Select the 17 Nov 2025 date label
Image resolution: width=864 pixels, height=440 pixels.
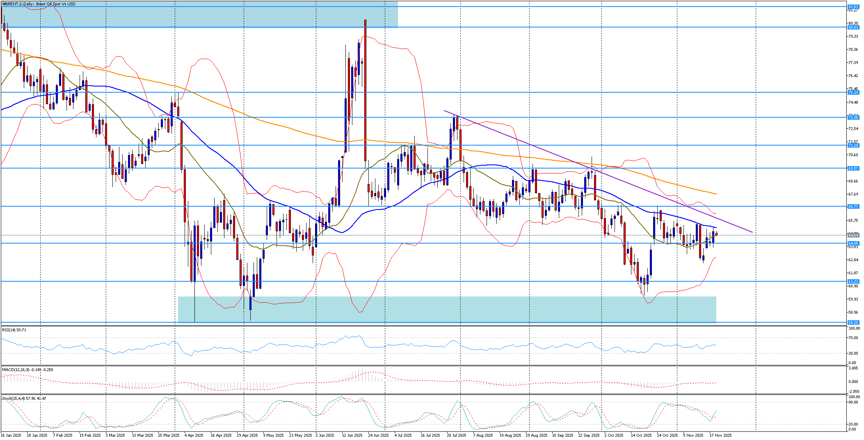point(721,435)
